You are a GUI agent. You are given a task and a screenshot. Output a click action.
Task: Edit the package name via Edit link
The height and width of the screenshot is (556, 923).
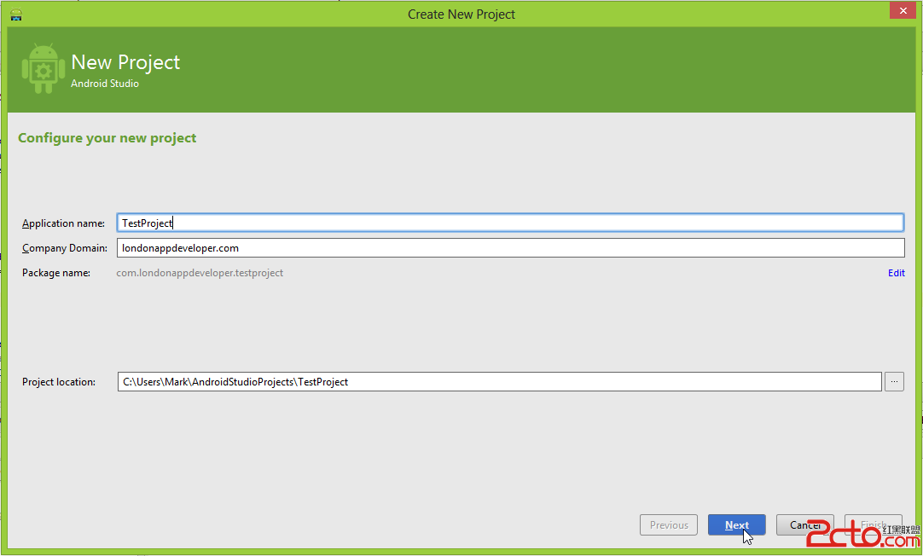(897, 273)
